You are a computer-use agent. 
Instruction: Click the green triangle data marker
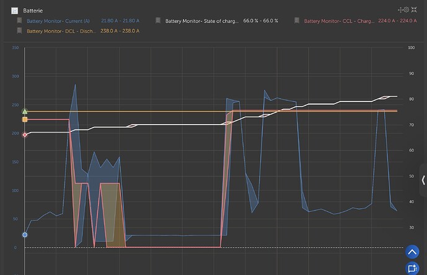pos(25,111)
